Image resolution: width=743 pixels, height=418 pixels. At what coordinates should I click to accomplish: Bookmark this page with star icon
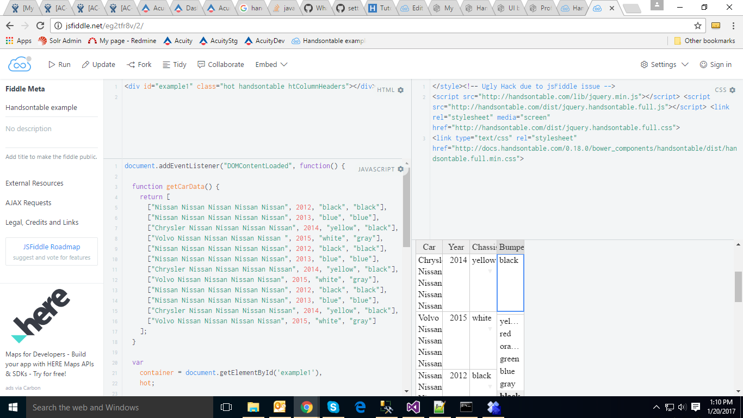coord(698,26)
